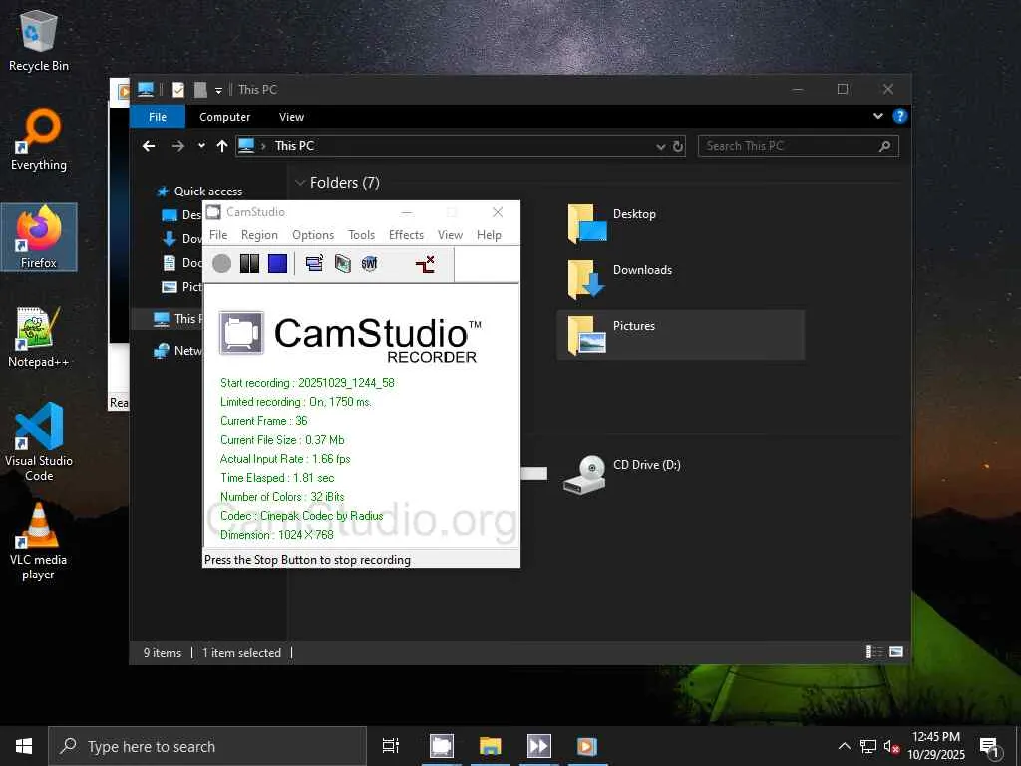Image resolution: width=1021 pixels, height=766 pixels.
Task: Click the Search This PC field
Action: pos(799,146)
